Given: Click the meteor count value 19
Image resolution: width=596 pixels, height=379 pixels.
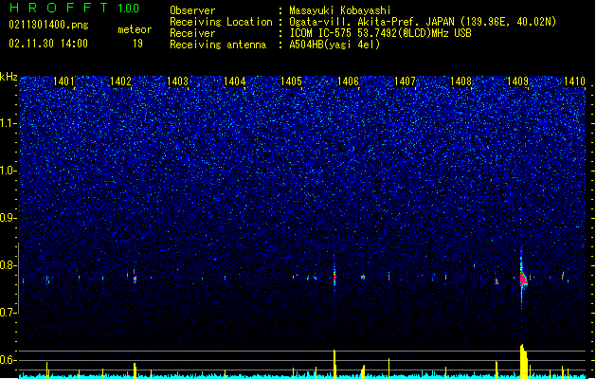Looking at the screenshot, I should (137, 44).
